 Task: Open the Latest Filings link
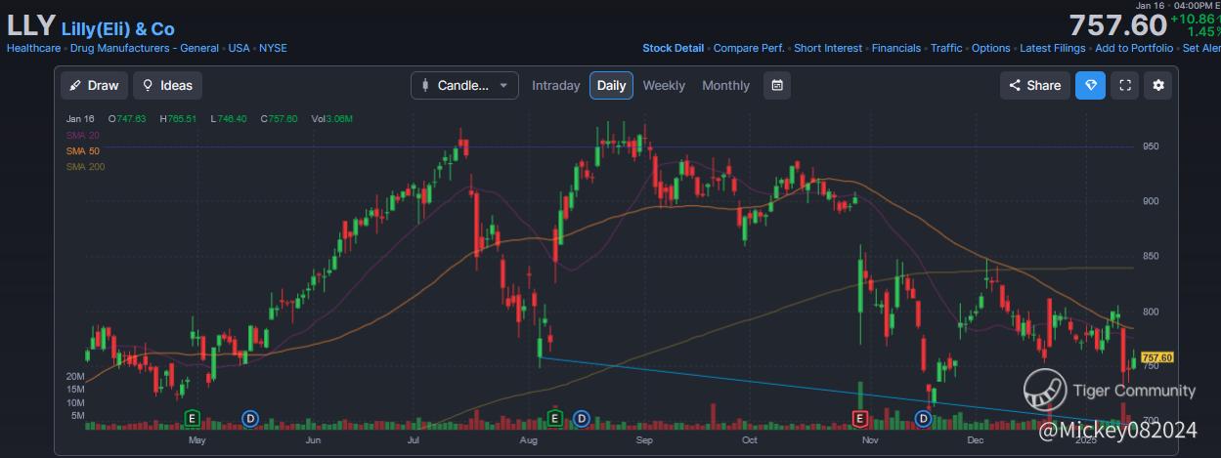[x=1053, y=48]
